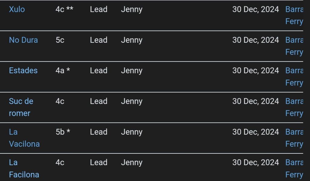The height and width of the screenshot is (181, 310).
Task: Open the crag link in La Facilona row
Action: pyautogui.click(x=294, y=168)
